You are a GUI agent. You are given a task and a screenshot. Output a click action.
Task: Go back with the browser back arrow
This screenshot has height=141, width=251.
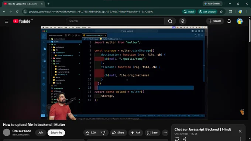pos(4,12)
